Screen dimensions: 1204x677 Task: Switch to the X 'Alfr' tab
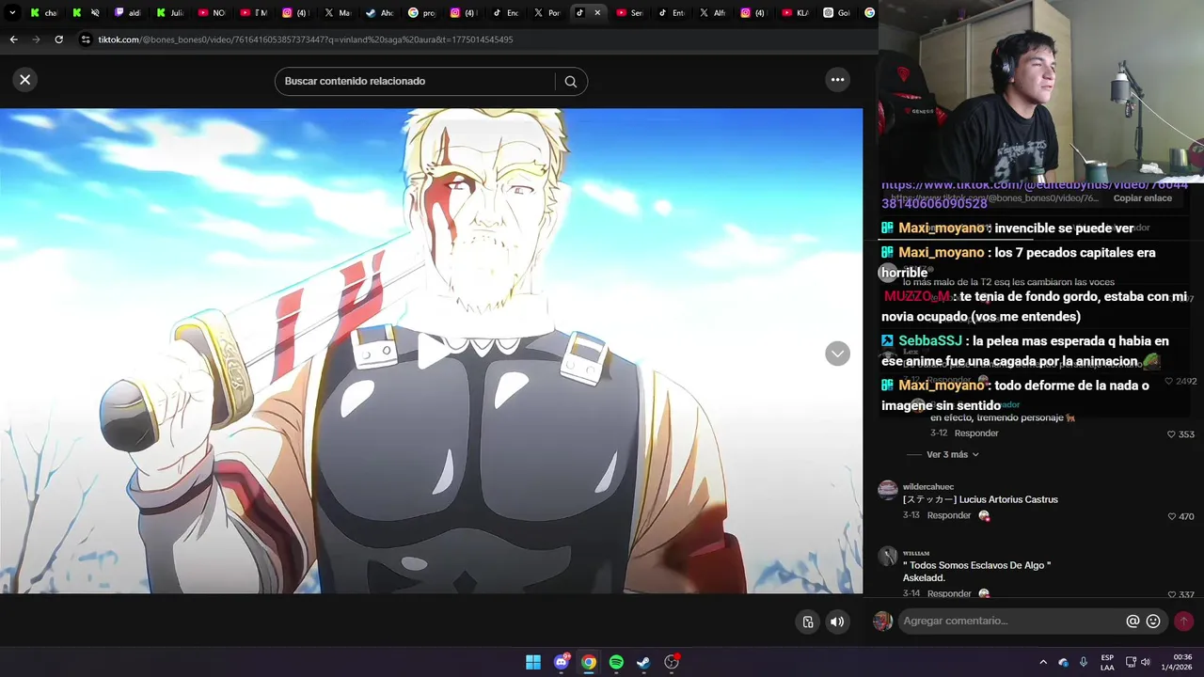click(x=713, y=13)
